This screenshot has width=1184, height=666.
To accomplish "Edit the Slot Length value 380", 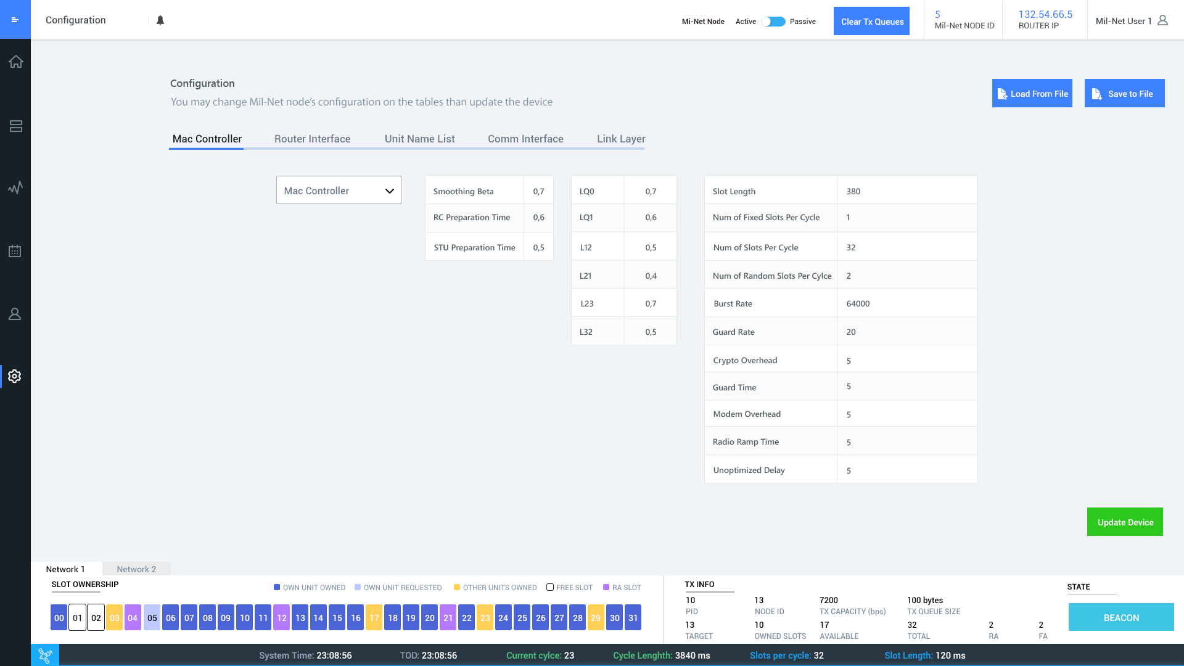I will [x=907, y=191].
